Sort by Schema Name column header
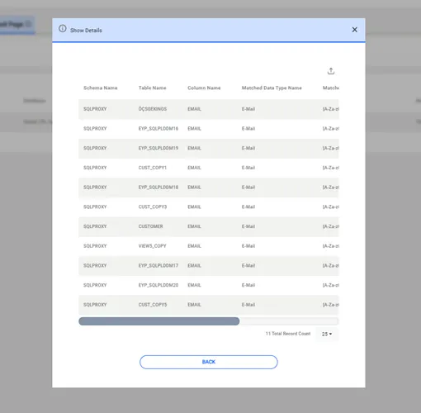This screenshot has height=413, width=421. coord(101,88)
